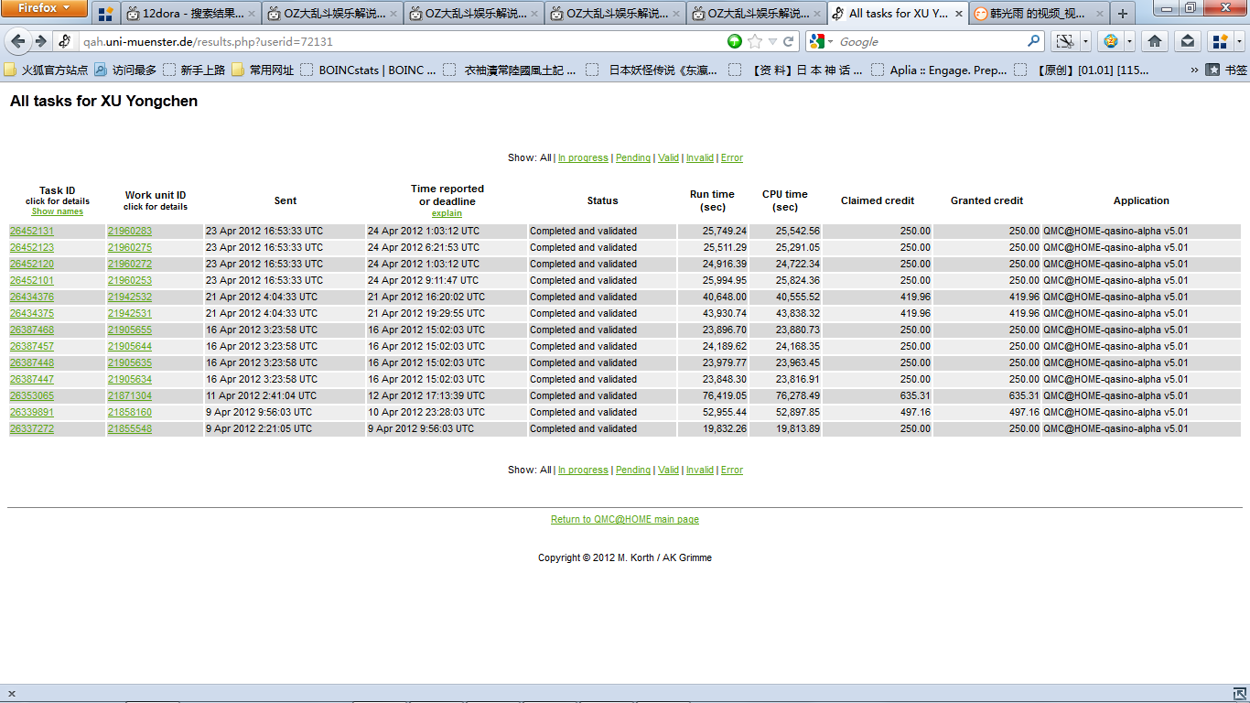This screenshot has height=703, width=1250.
Task: Expand the blue star badge dropdown arrow
Action: [1130, 41]
